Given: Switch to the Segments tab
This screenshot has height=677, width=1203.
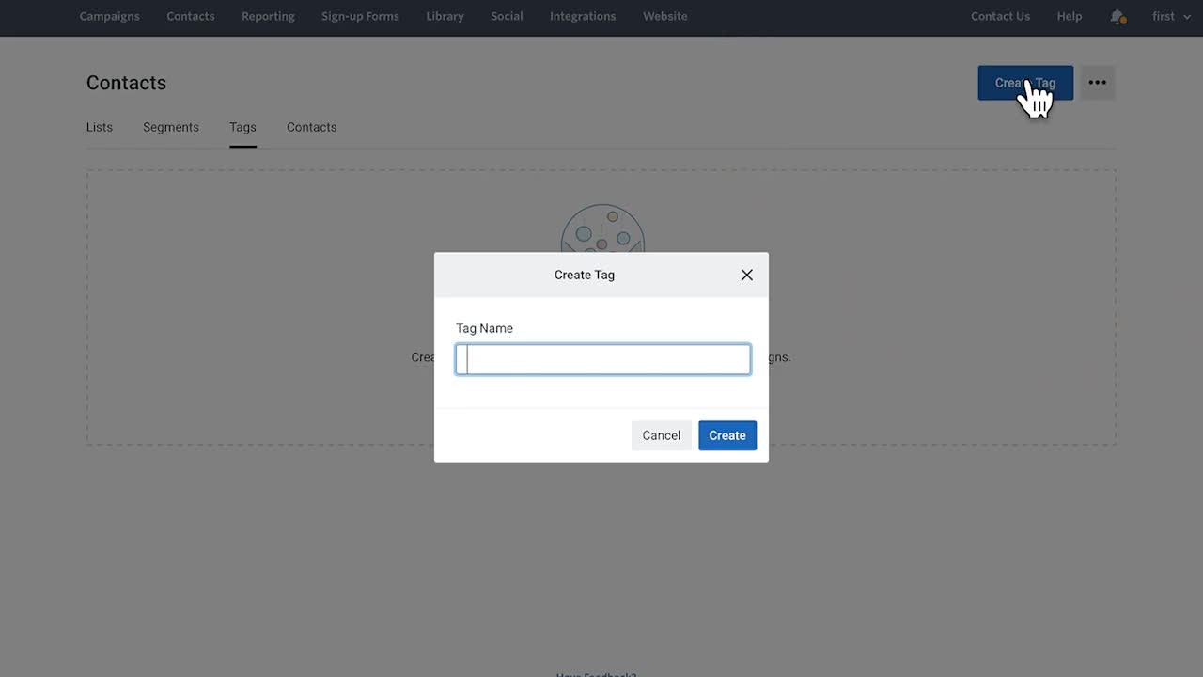Looking at the screenshot, I should pos(171,127).
